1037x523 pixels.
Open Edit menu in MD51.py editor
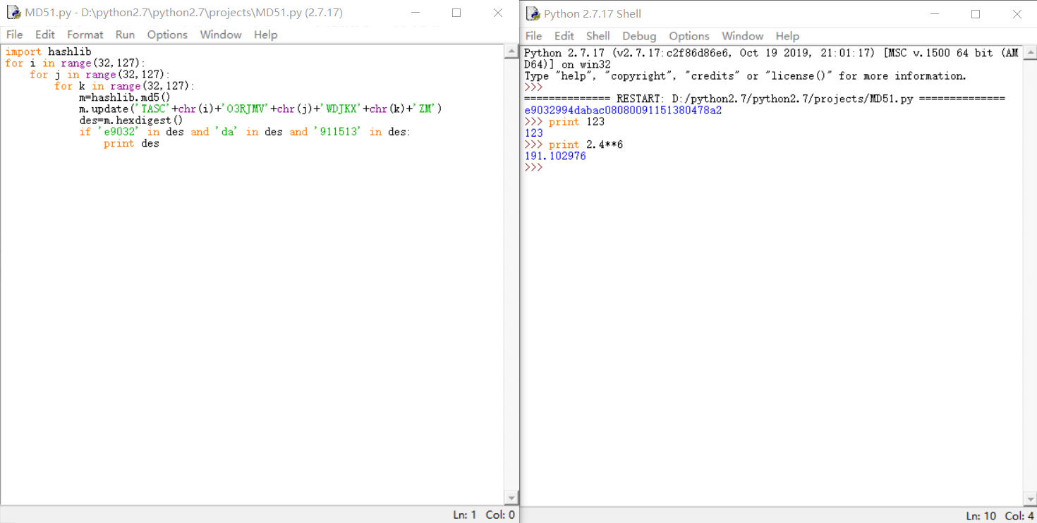[x=45, y=35]
